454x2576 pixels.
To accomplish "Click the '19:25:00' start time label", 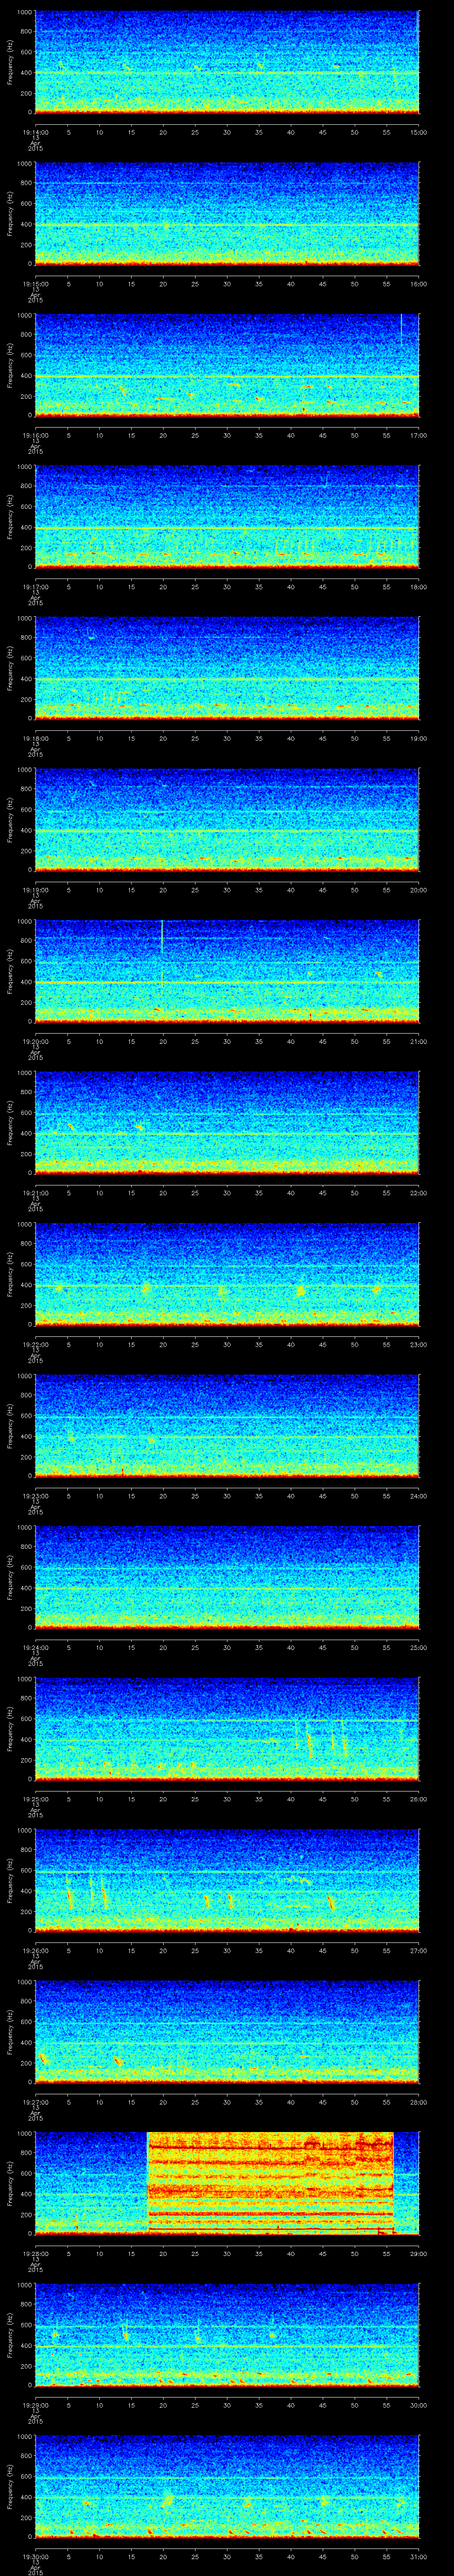I will click(35, 1798).
